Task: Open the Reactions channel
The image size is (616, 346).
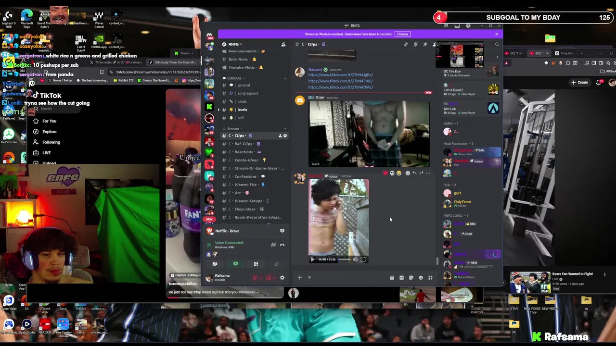Action: [254, 152]
